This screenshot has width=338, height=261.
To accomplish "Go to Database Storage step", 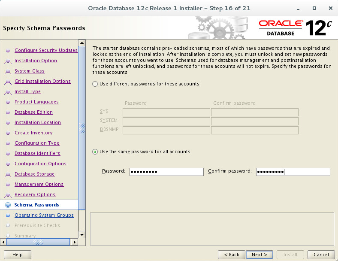I will click(34, 174).
